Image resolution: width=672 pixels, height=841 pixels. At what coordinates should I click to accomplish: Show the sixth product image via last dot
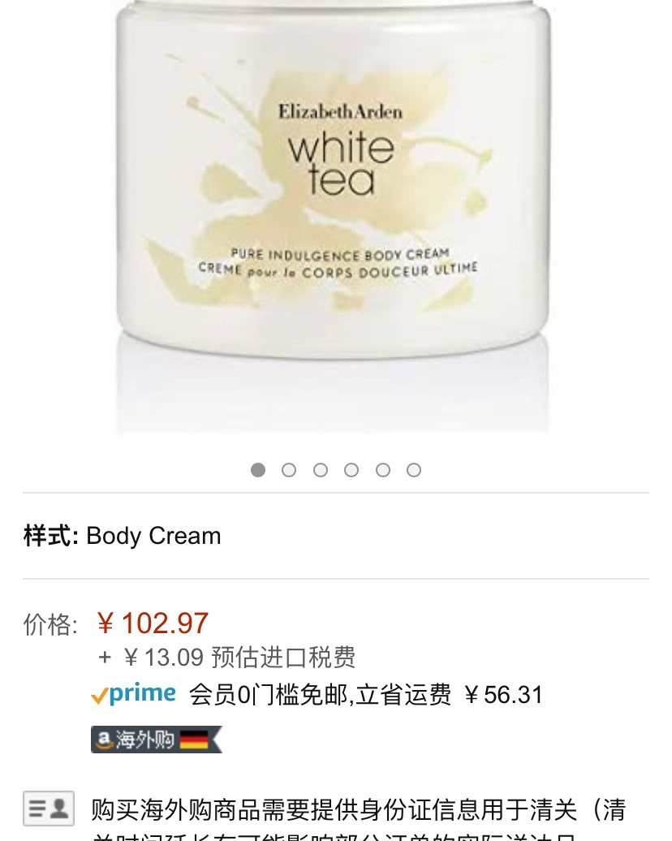(414, 470)
